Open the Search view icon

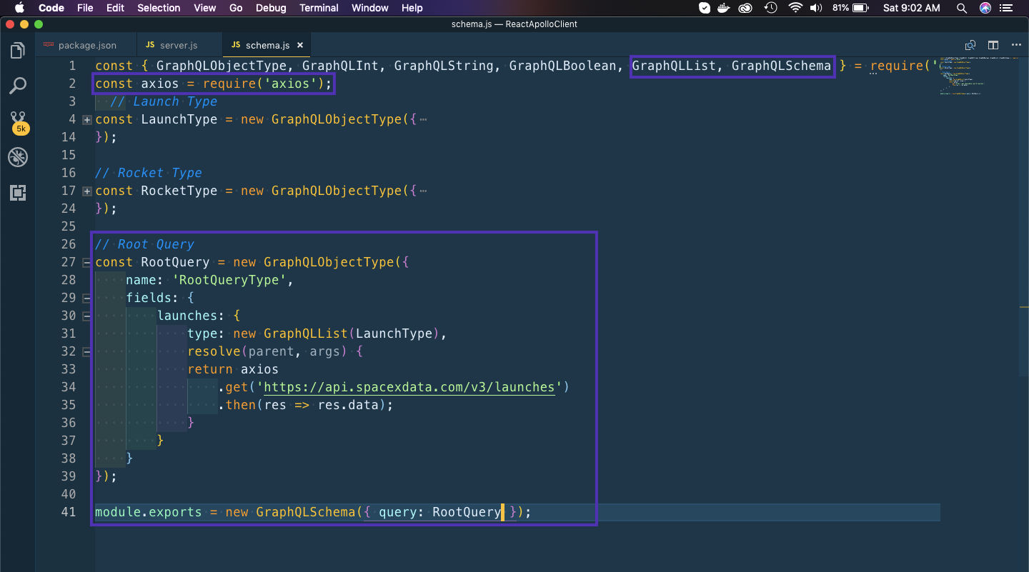pos(18,86)
